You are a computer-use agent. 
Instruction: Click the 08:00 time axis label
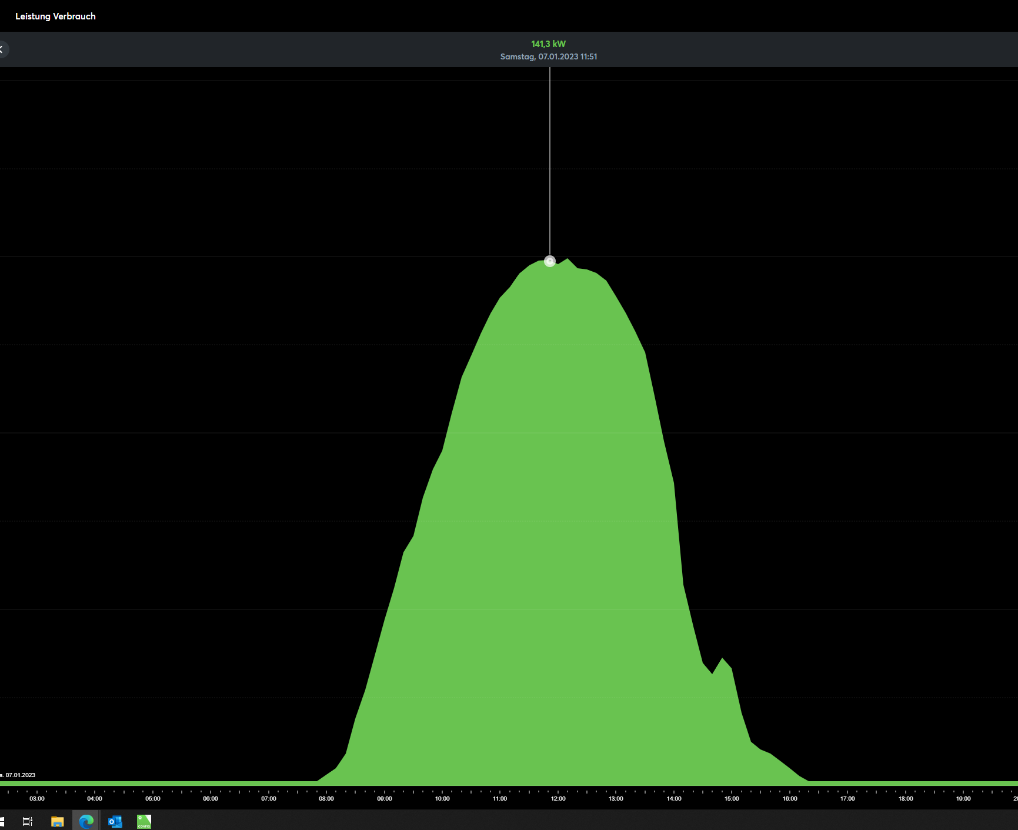326,799
